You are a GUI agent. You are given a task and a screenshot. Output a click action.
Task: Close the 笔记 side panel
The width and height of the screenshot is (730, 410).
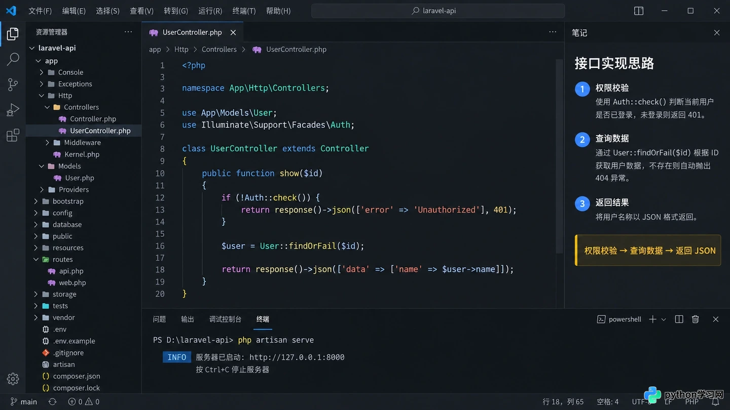point(717,32)
